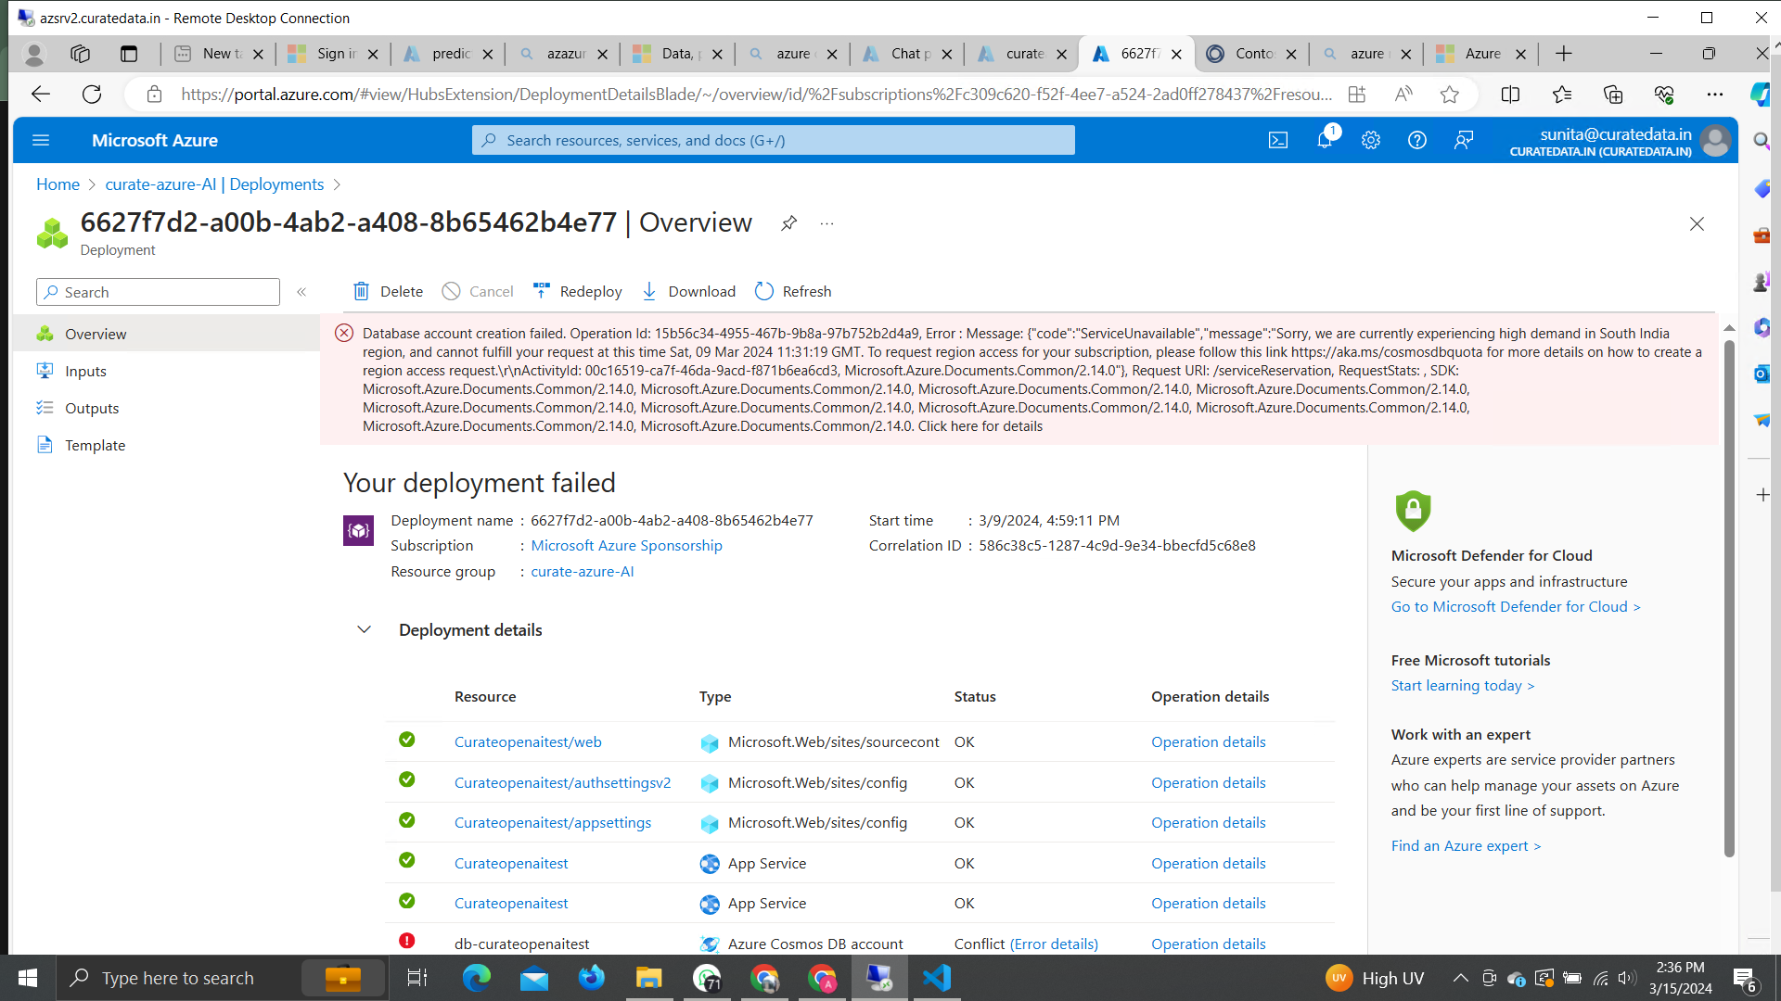Open Operation details for Curateopenaitest/web

pos(1209,742)
